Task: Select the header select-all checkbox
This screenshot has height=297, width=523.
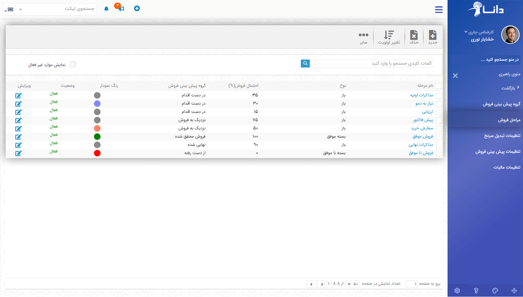Action: [438, 86]
